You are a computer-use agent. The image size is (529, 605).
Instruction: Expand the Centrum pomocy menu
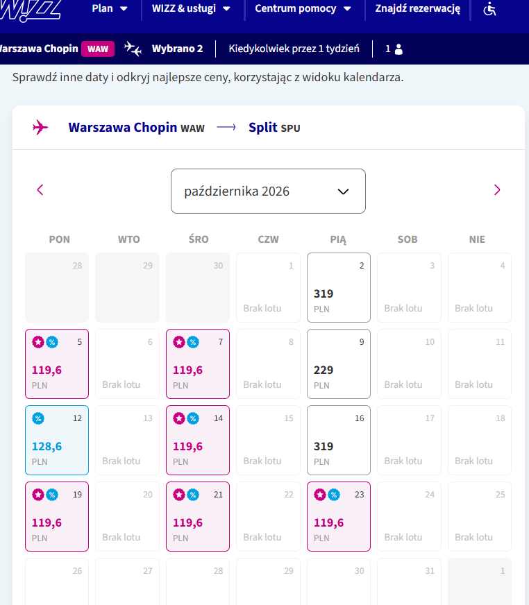(303, 8)
